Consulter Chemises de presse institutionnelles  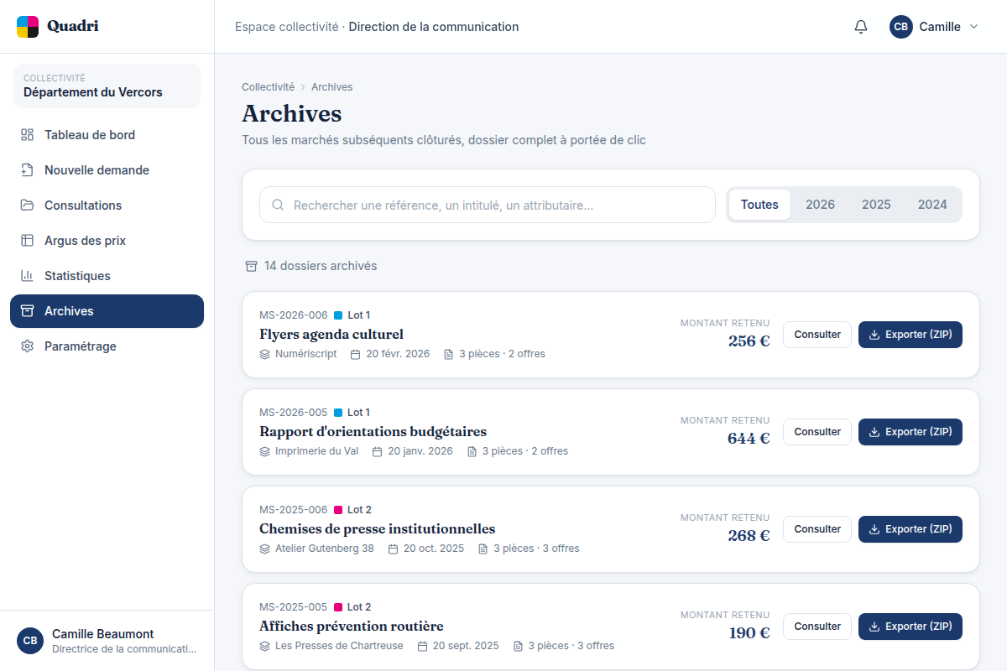point(817,529)
